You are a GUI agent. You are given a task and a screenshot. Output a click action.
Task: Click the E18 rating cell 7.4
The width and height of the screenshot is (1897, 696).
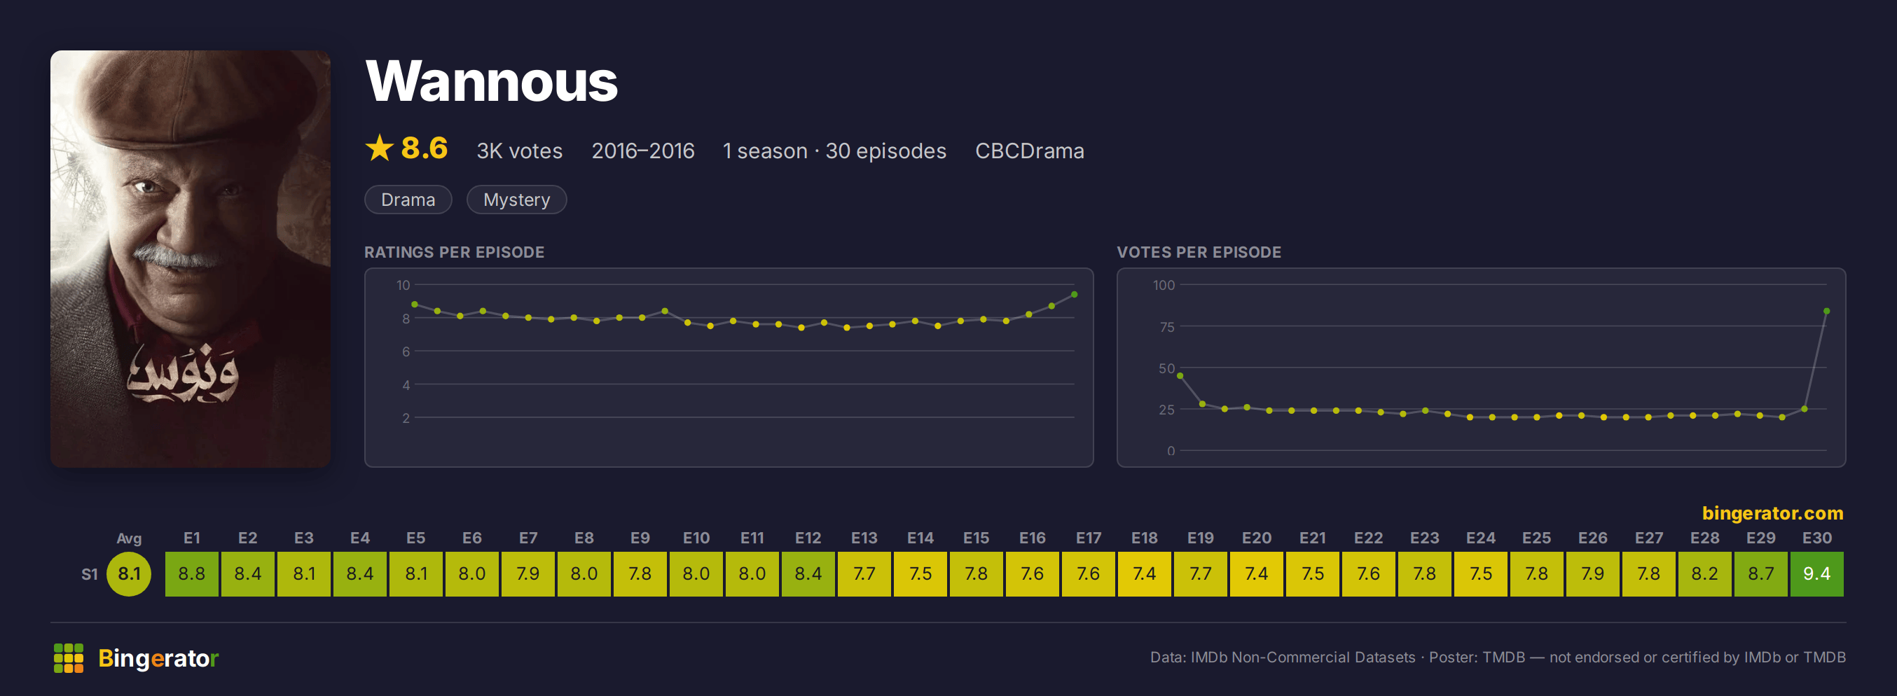click(1145, 574)
